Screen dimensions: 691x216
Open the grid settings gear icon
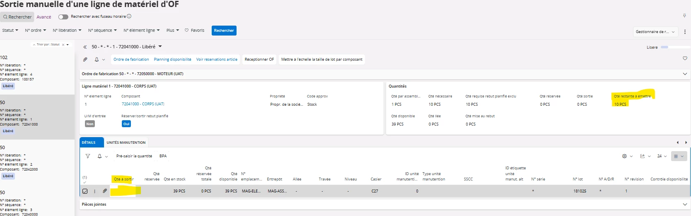[x=624, y=156]
